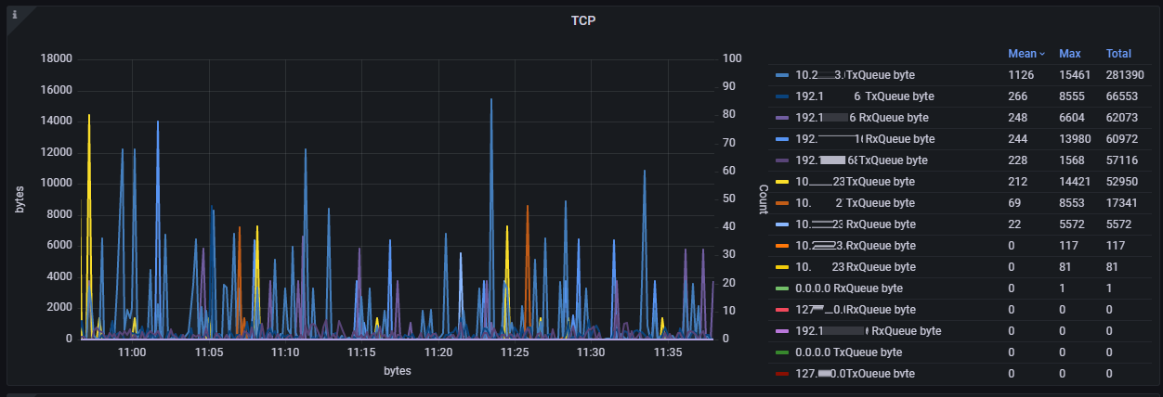Click the panel info icon in corner
The width and height of the screenshot is (1163, 397).
click(x=14, y=15)
